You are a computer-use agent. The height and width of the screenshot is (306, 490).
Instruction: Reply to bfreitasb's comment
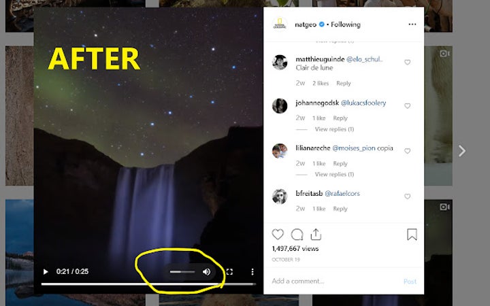coord(340,209)
